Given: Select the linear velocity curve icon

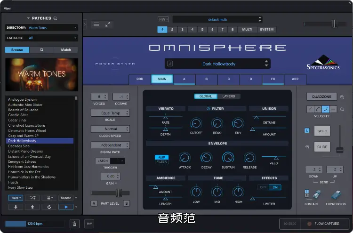Looking at the screenshot, I should coord(310,109).
